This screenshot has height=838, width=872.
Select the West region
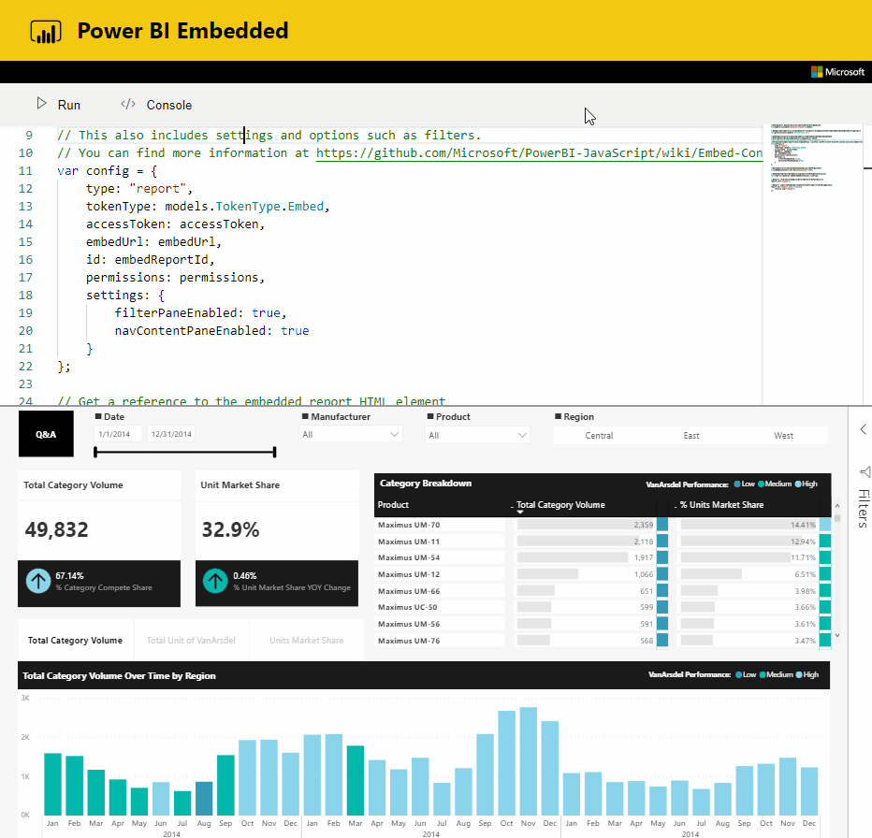click(x=783, y=436)
